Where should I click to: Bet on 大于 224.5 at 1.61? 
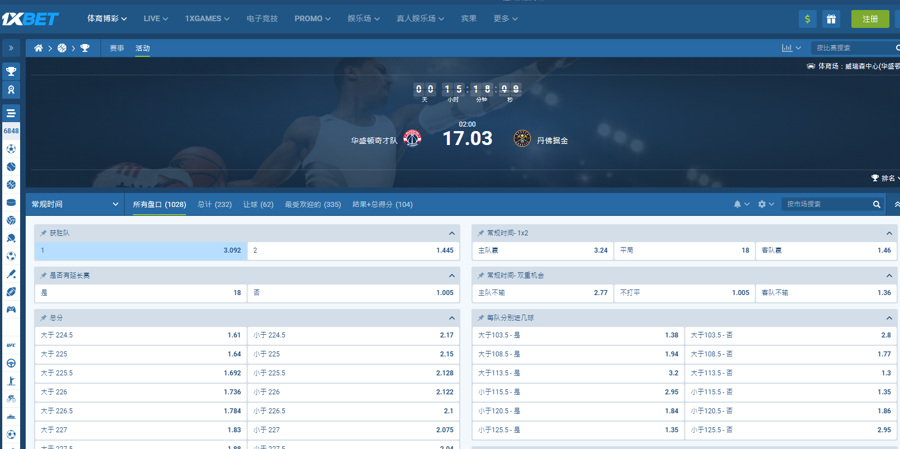(140, 335)
